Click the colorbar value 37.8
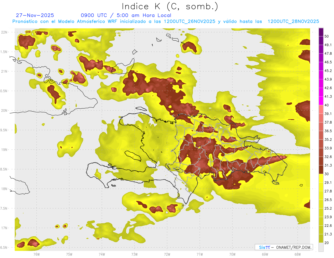Viewport: 334px width, 258px height. coord(328,122)
